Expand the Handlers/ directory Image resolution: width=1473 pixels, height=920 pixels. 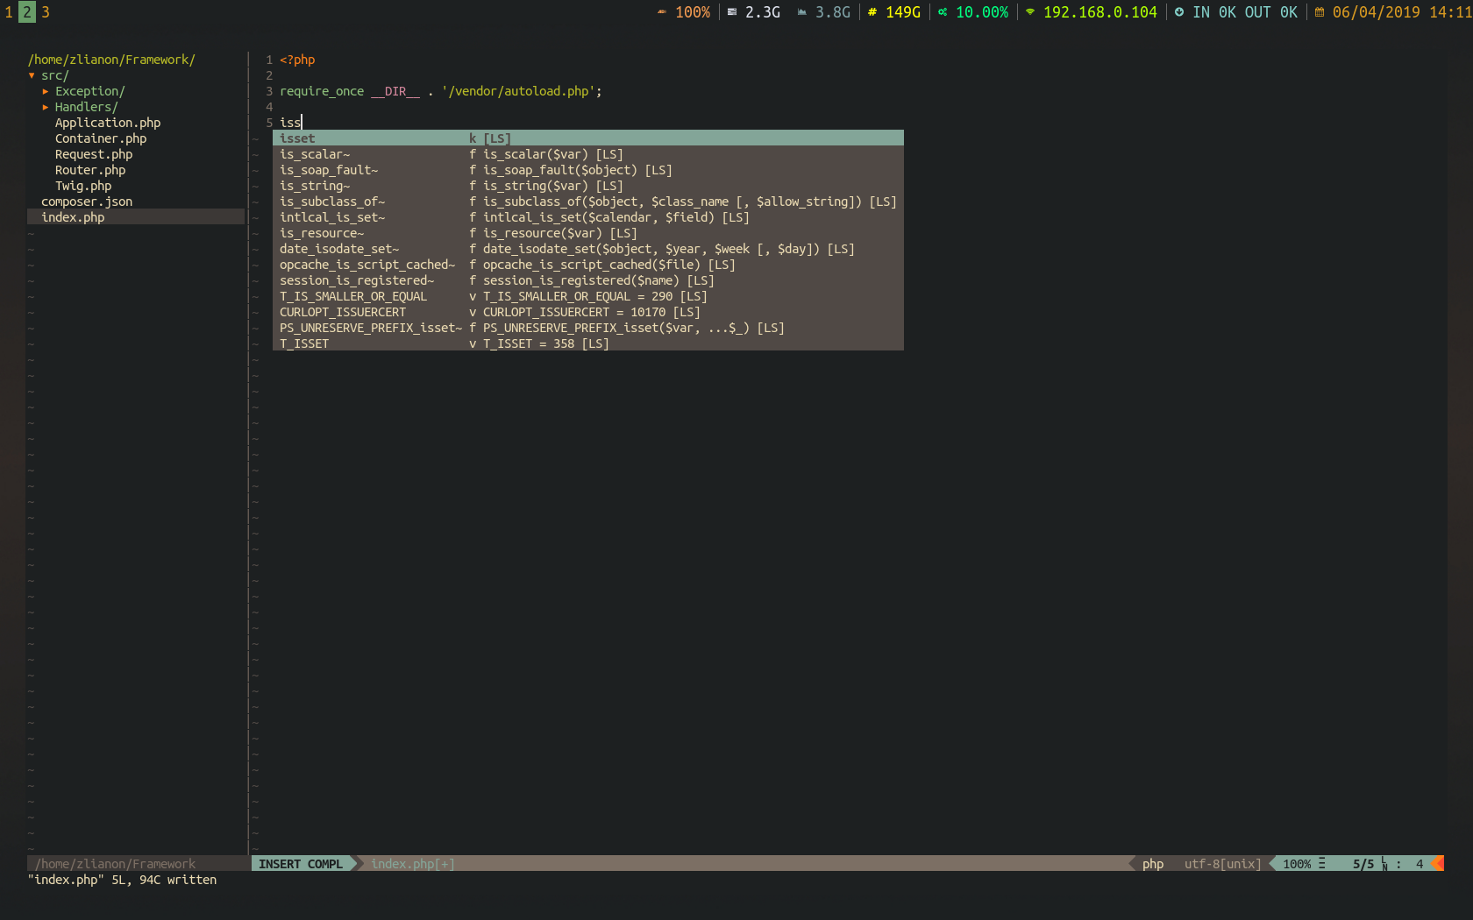coord(46,107)
